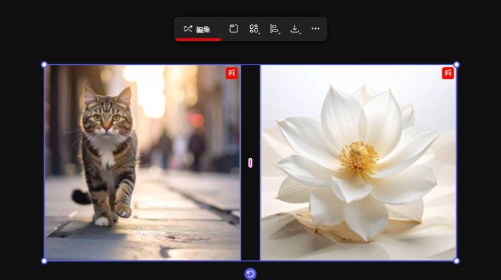Viewport: 501px width, 280px height.
Task: Open the more options ellipsis menu
Action: (x=315, y=29)
